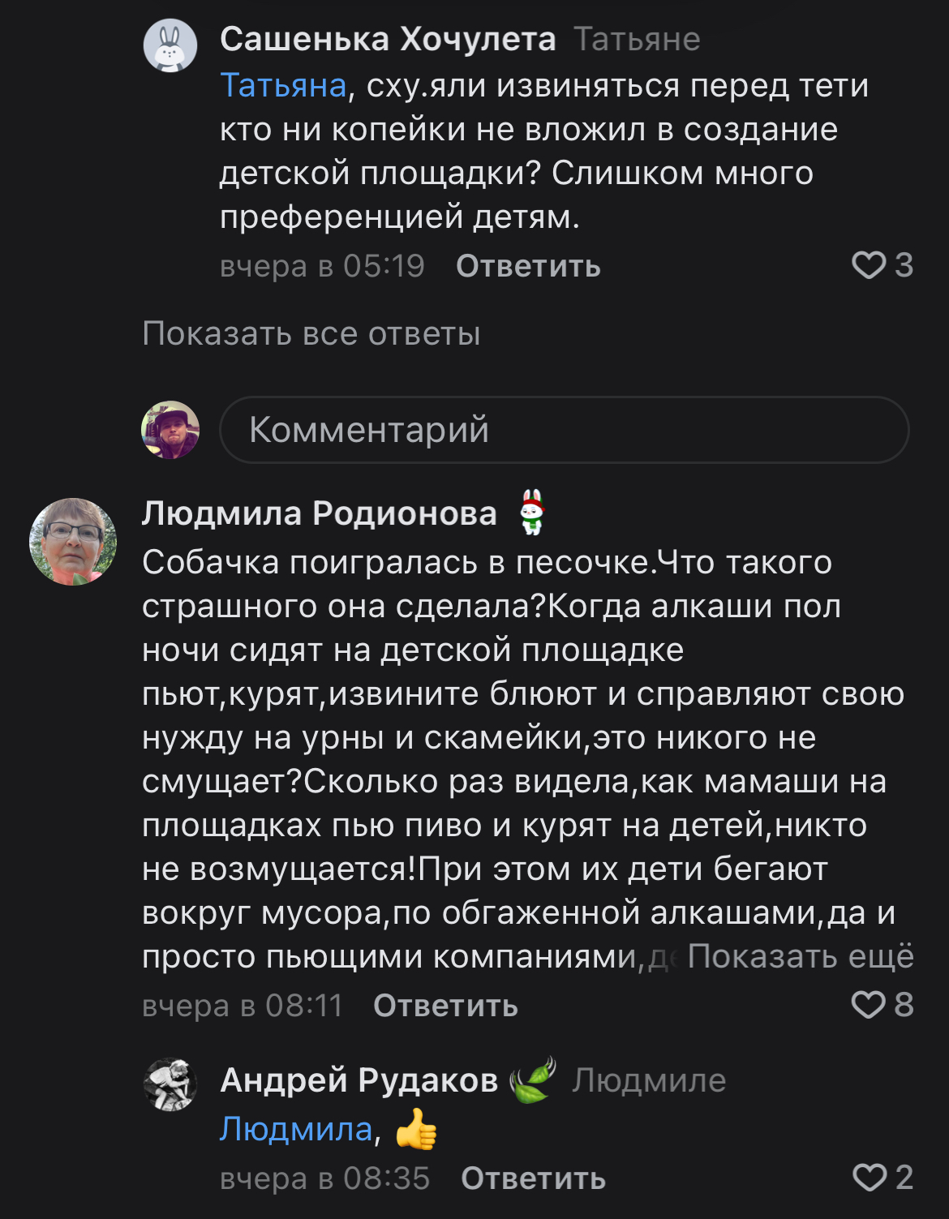
Task: Reply to Сашенька Хочулета's comment
Action: click(528, 266)
